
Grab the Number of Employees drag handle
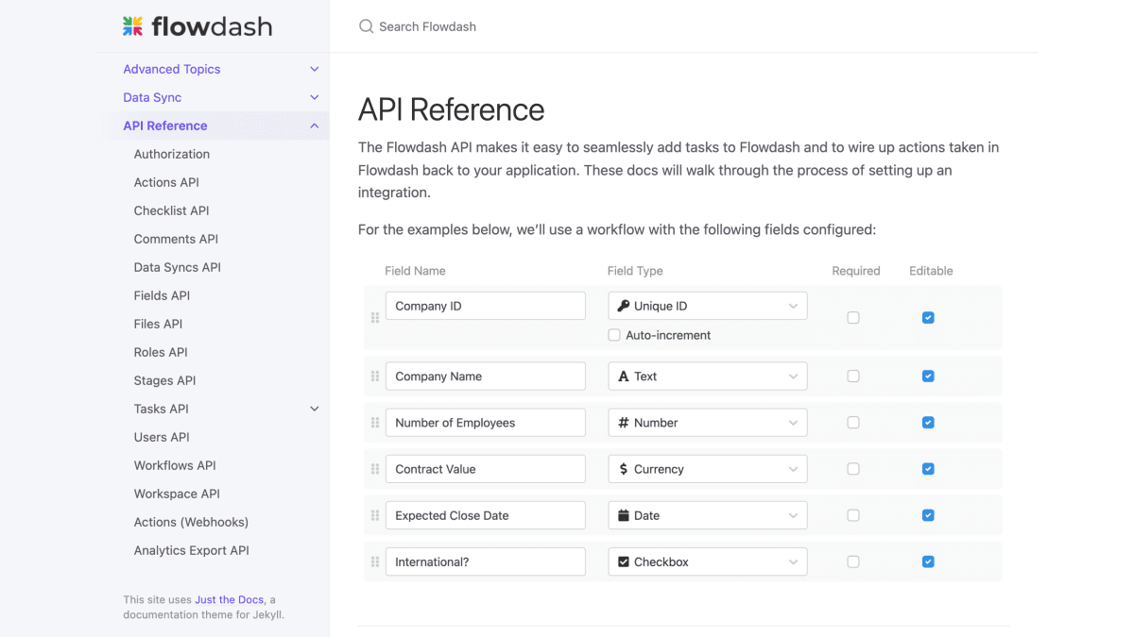pyautogui.click(x=375, y=423)
